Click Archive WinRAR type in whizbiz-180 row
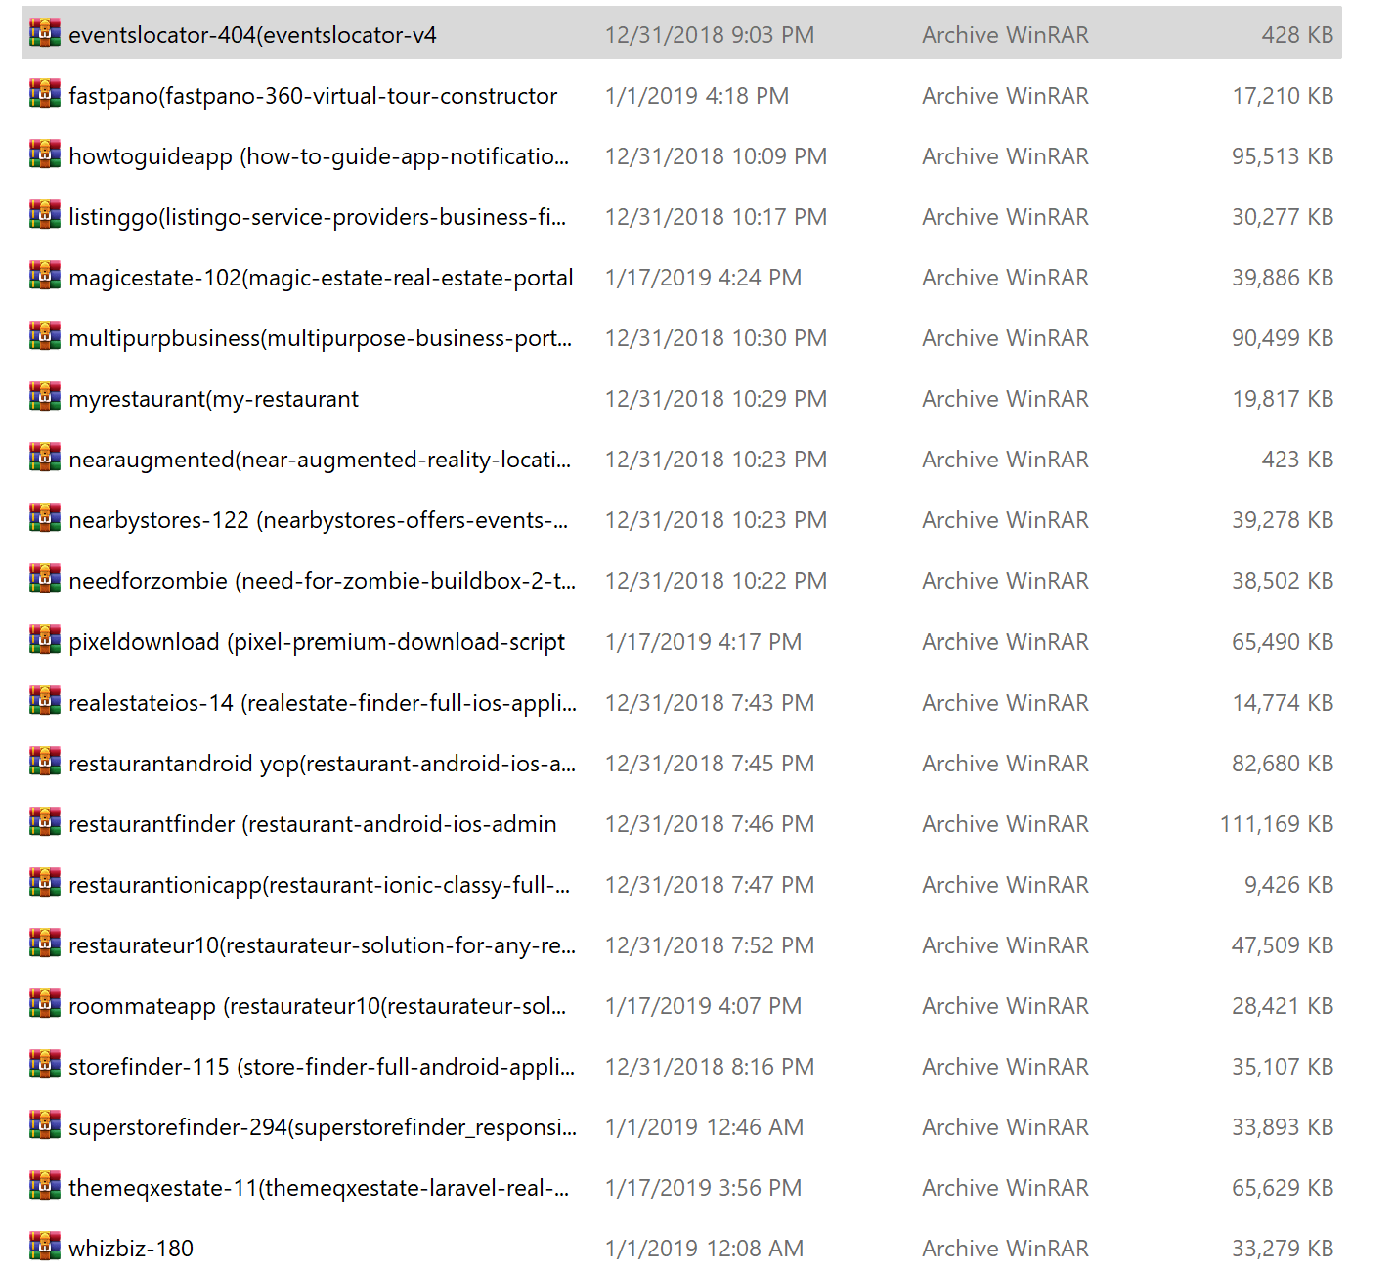The height and width of the screenshot is (1273, 1394). [1006, 1249]
